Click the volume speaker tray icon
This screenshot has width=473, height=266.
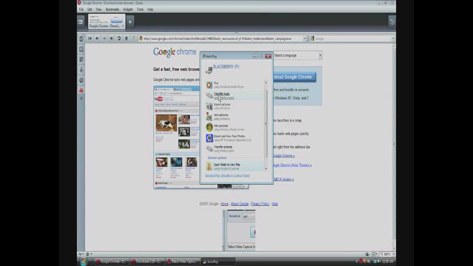click(x=379, y=262)
